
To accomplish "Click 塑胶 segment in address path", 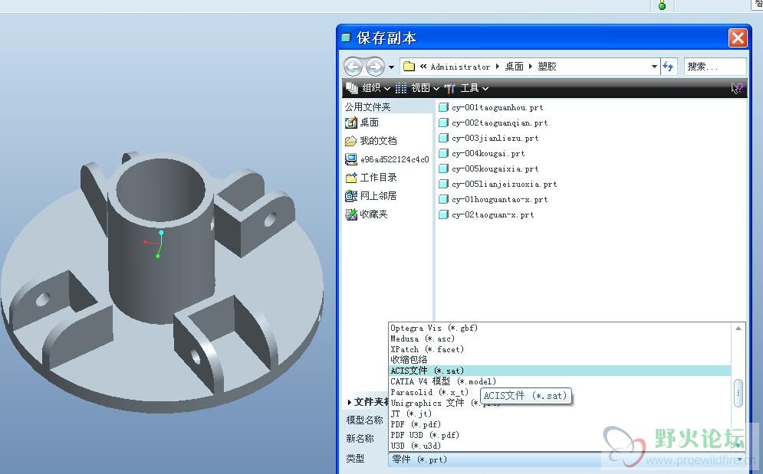I will (x=547, y=67).
